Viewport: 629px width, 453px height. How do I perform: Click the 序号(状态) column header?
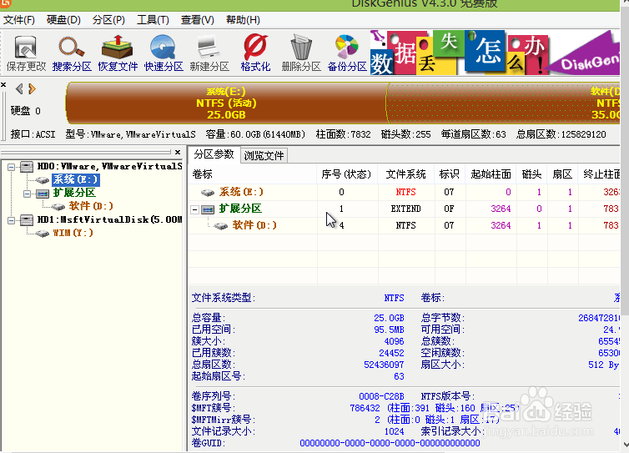[347, 174]
